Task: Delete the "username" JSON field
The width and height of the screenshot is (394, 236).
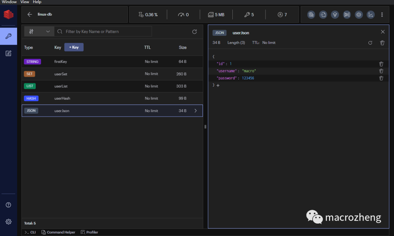Action: click(x=381, y=71)
